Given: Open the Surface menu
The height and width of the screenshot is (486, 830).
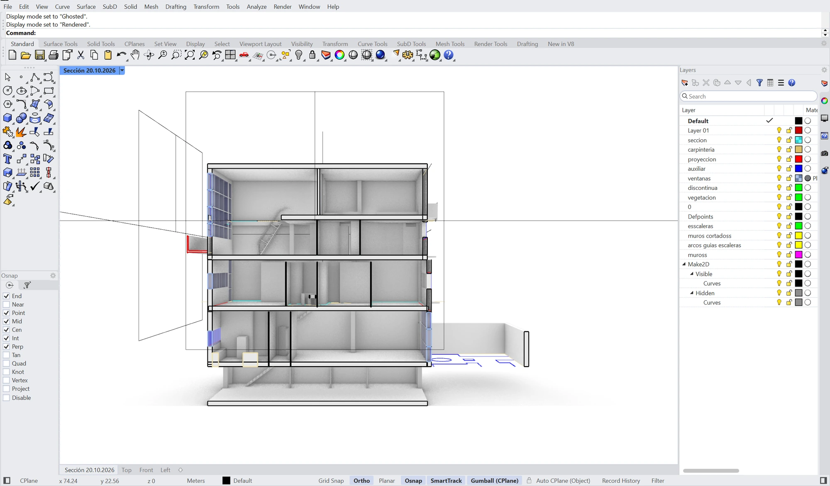Looking at the screenshot, I should (86, 7).
